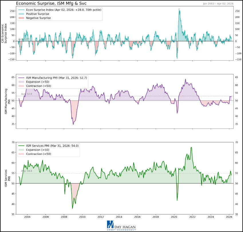This screenshot has width=243, height=232.
Task: Click the purple Expansion (>50) legend patch
Action: click(x=21, y=82)
